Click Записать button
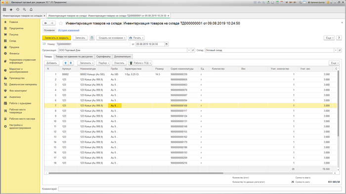 click(x=80, y=38)
